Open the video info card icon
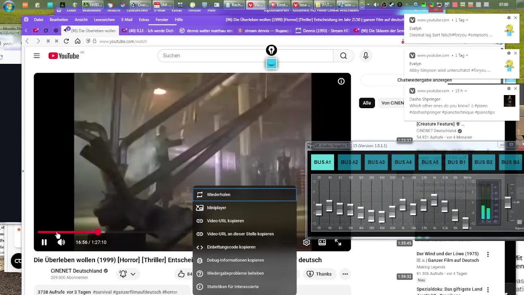The height and width of the screenshot is (295, 524). point(341,81)
